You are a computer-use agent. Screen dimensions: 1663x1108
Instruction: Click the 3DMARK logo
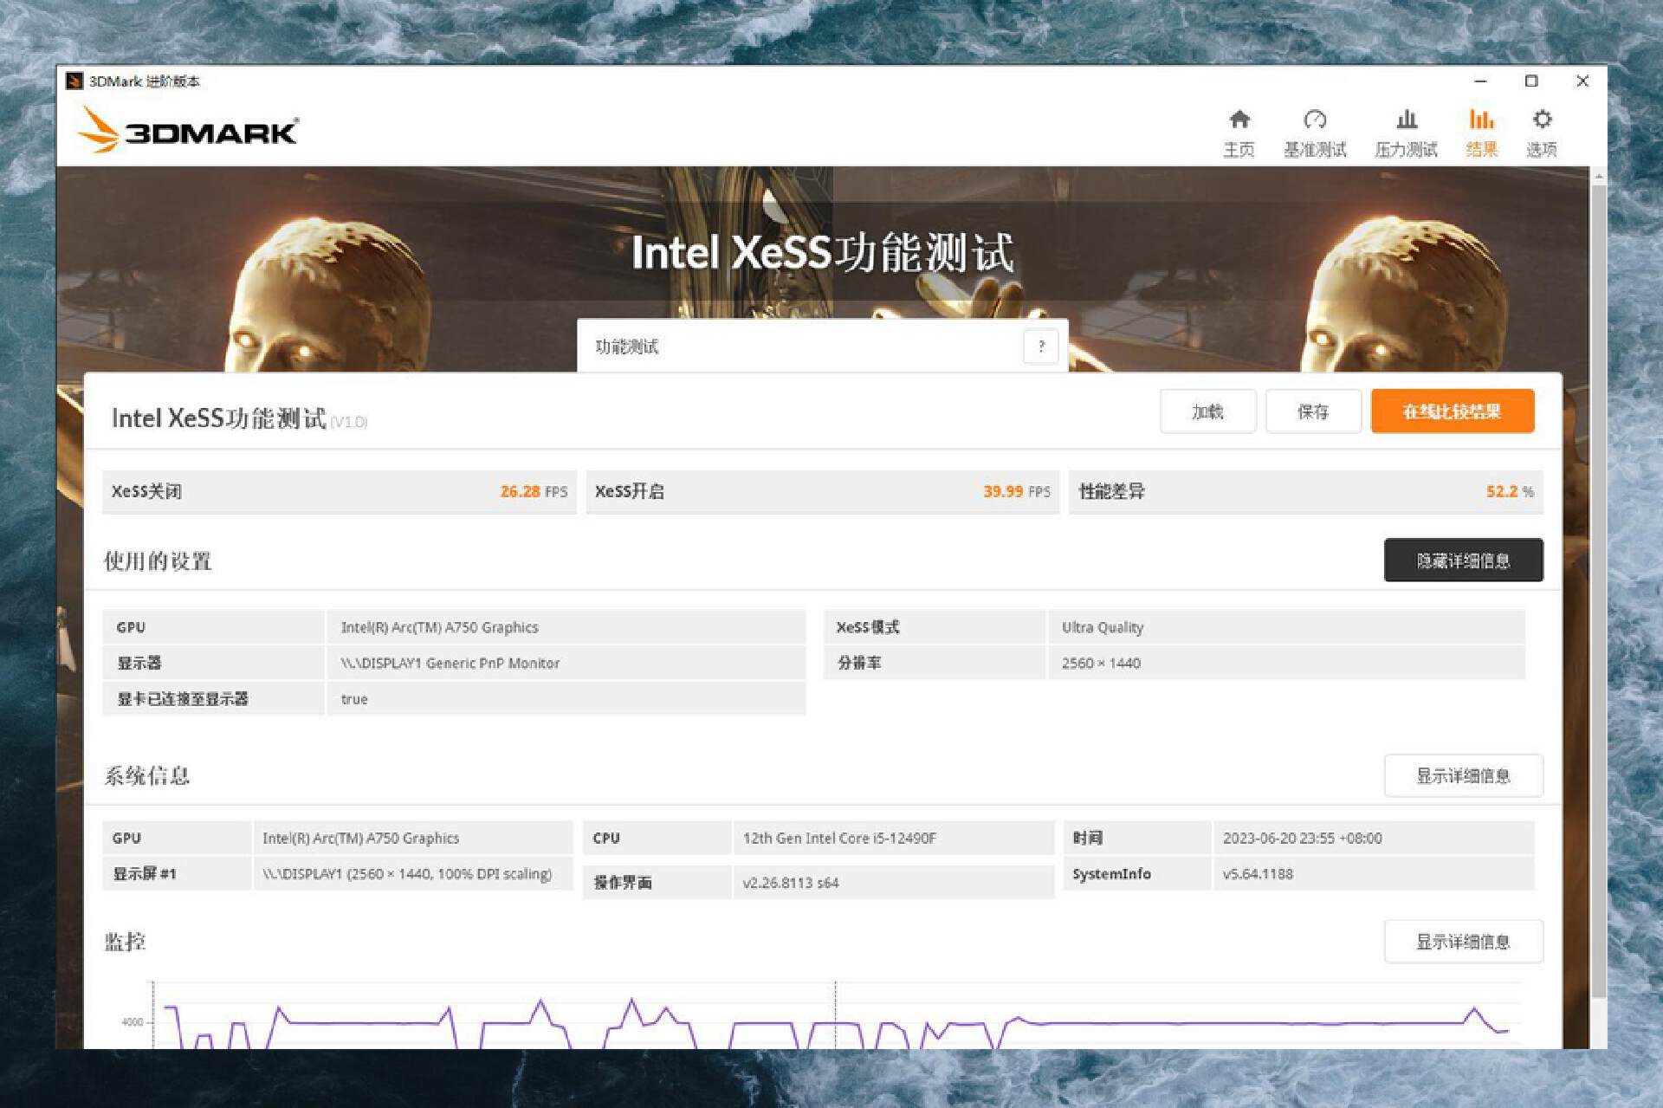pos(186,130)
